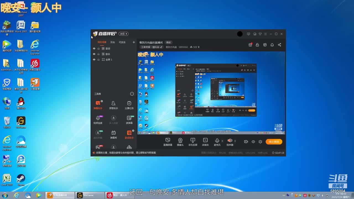Expand the microphone options arrow
The height and width of the screenshot is (199, 354).
[222, 141]
